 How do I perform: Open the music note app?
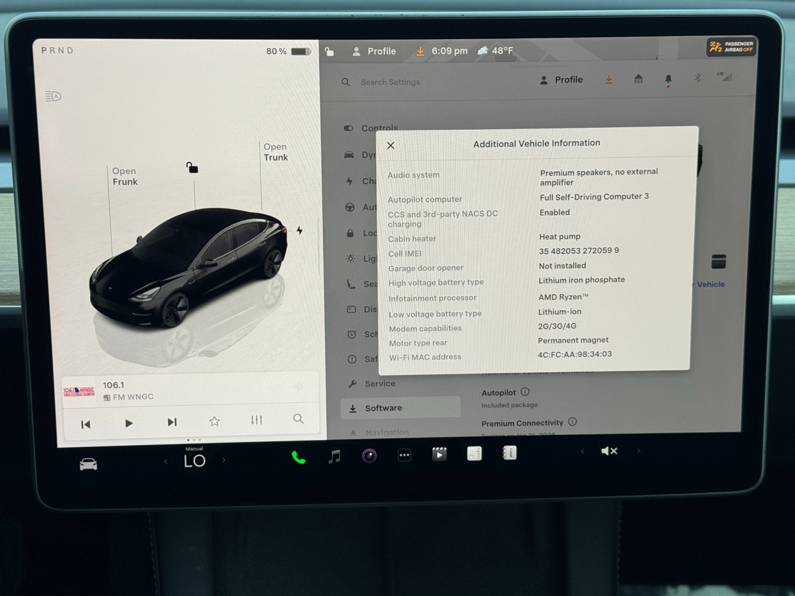click(334, 456)
